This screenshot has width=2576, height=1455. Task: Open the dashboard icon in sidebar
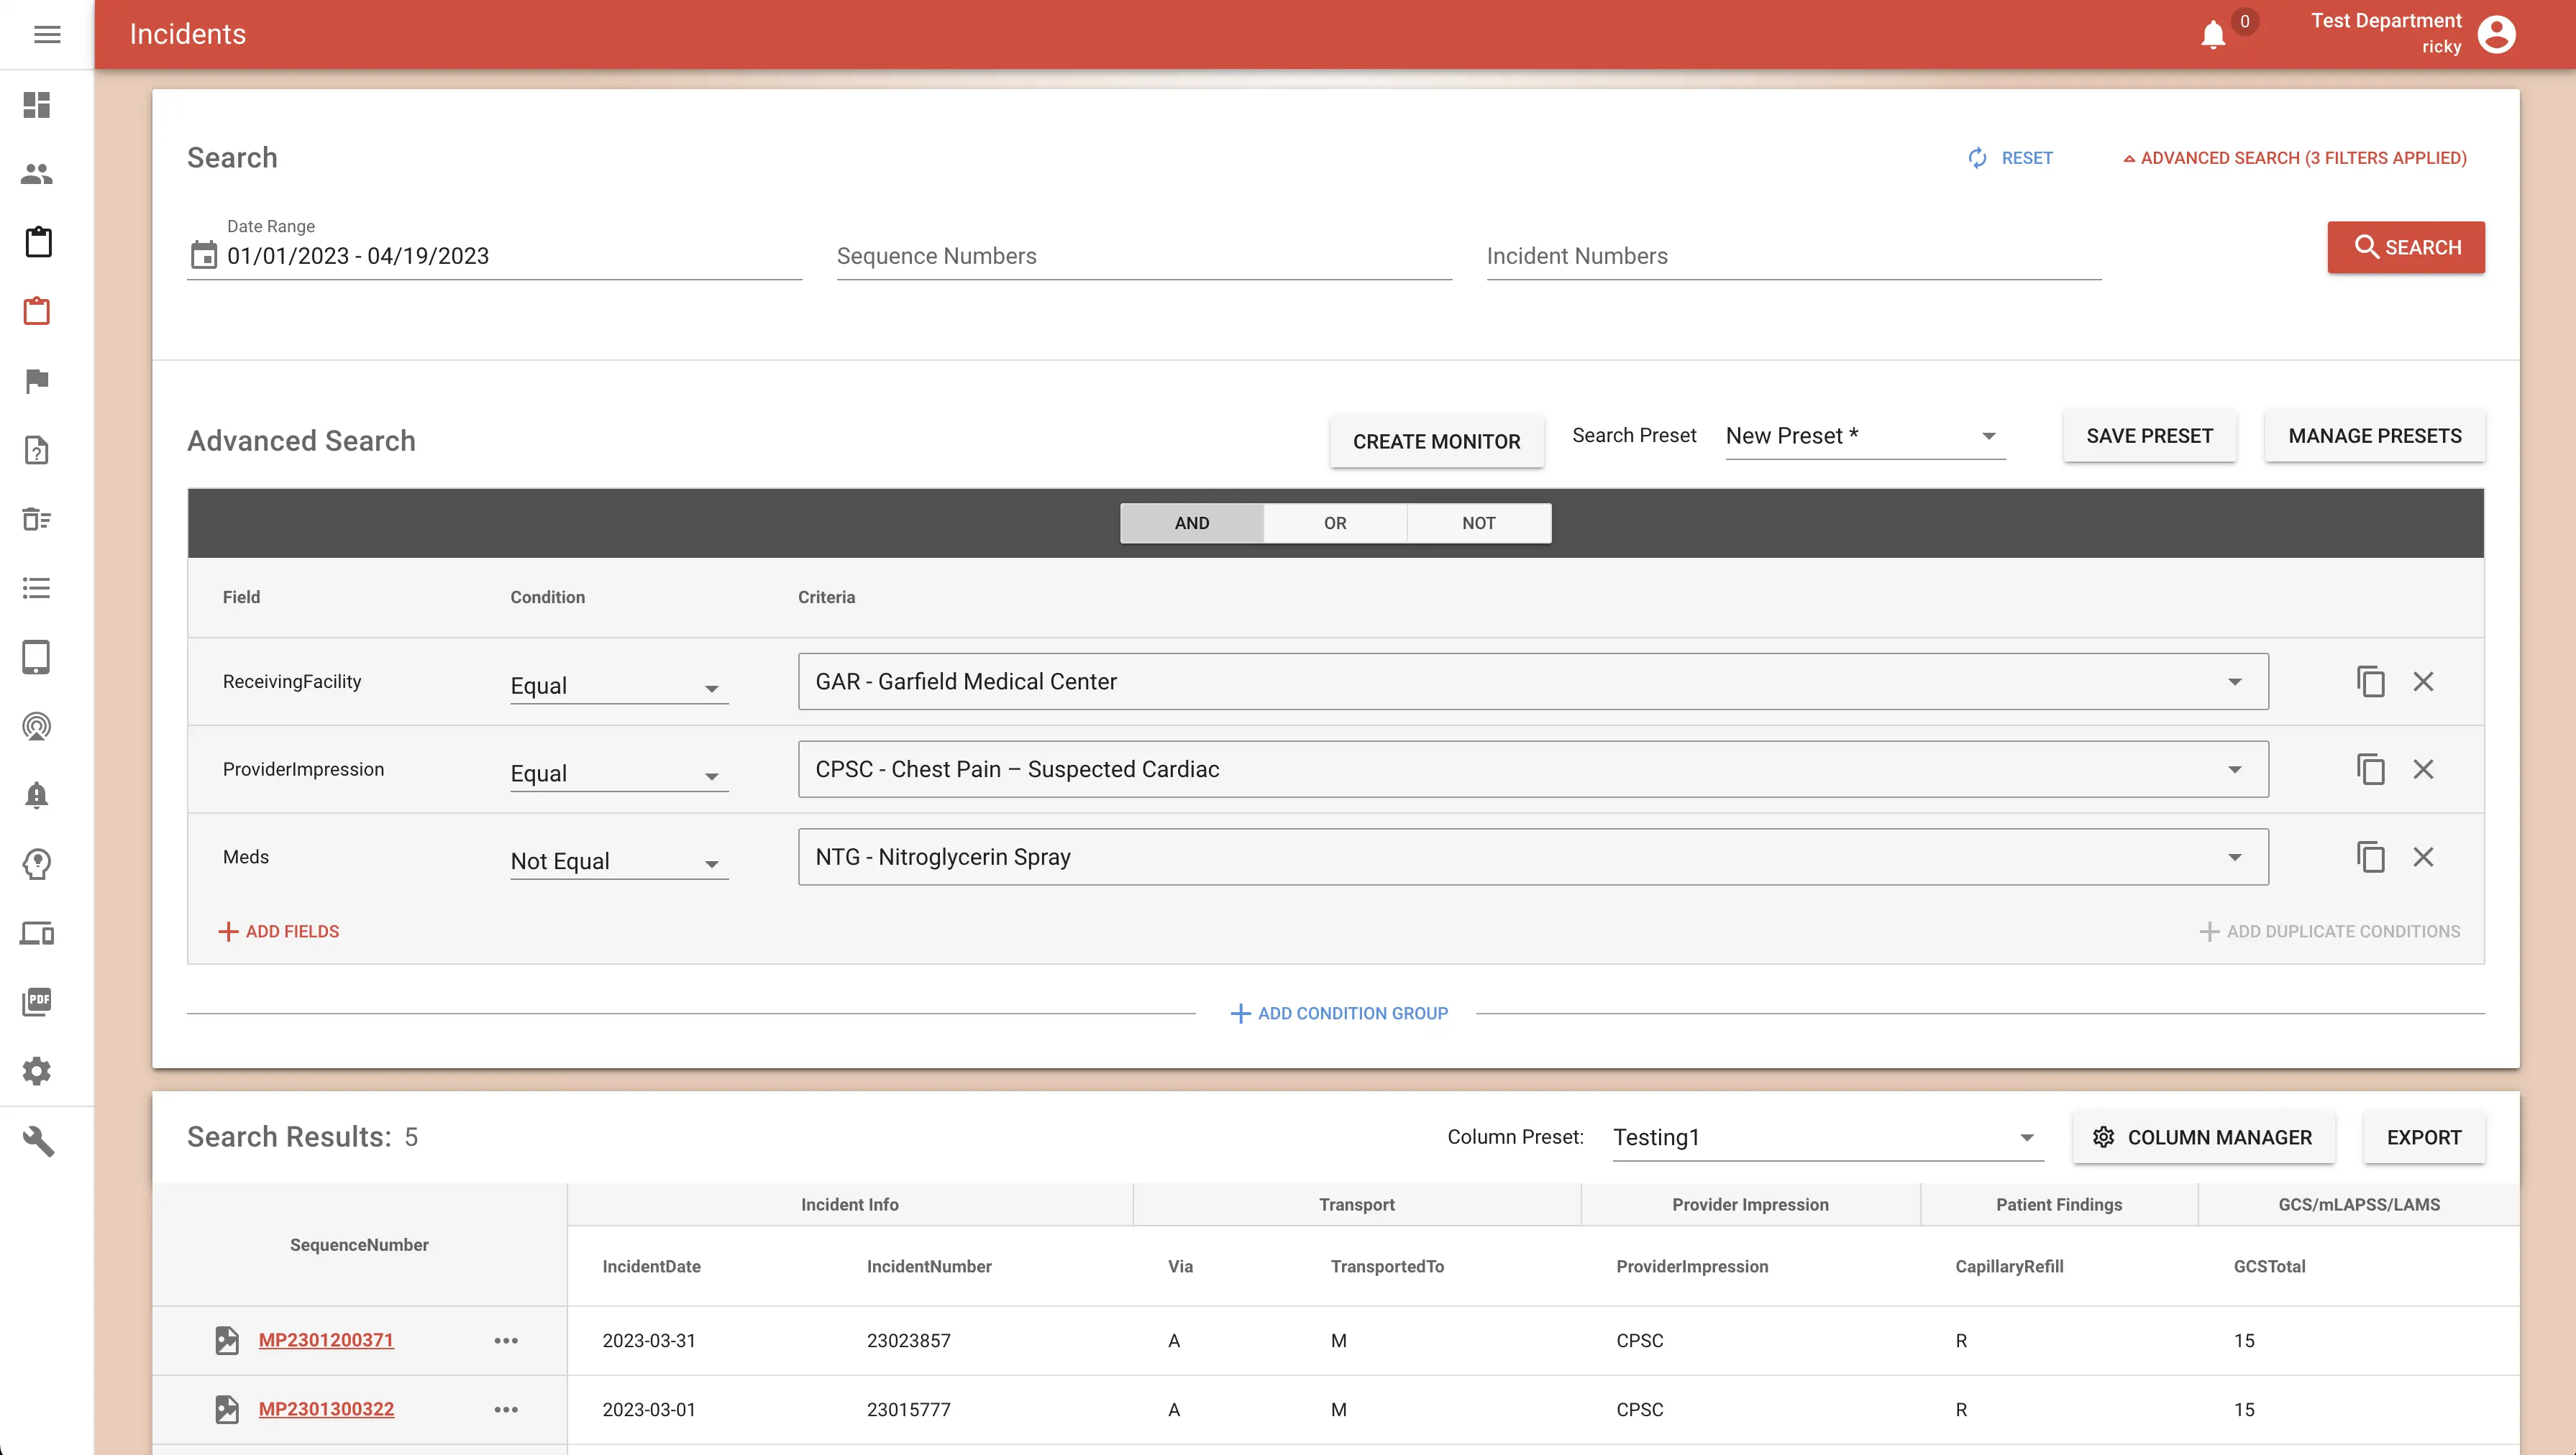click(37, 105)
